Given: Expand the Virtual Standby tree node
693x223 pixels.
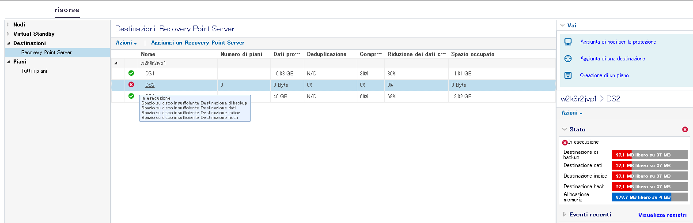Looking at the screenshot, I should pos(8,34).
